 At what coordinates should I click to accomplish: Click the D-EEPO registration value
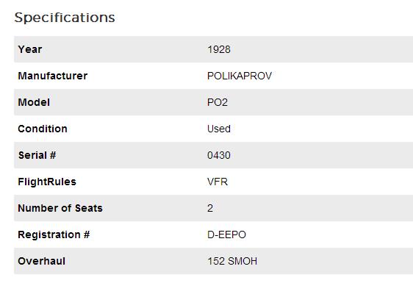pyautogui.click(x=226, y=234)
